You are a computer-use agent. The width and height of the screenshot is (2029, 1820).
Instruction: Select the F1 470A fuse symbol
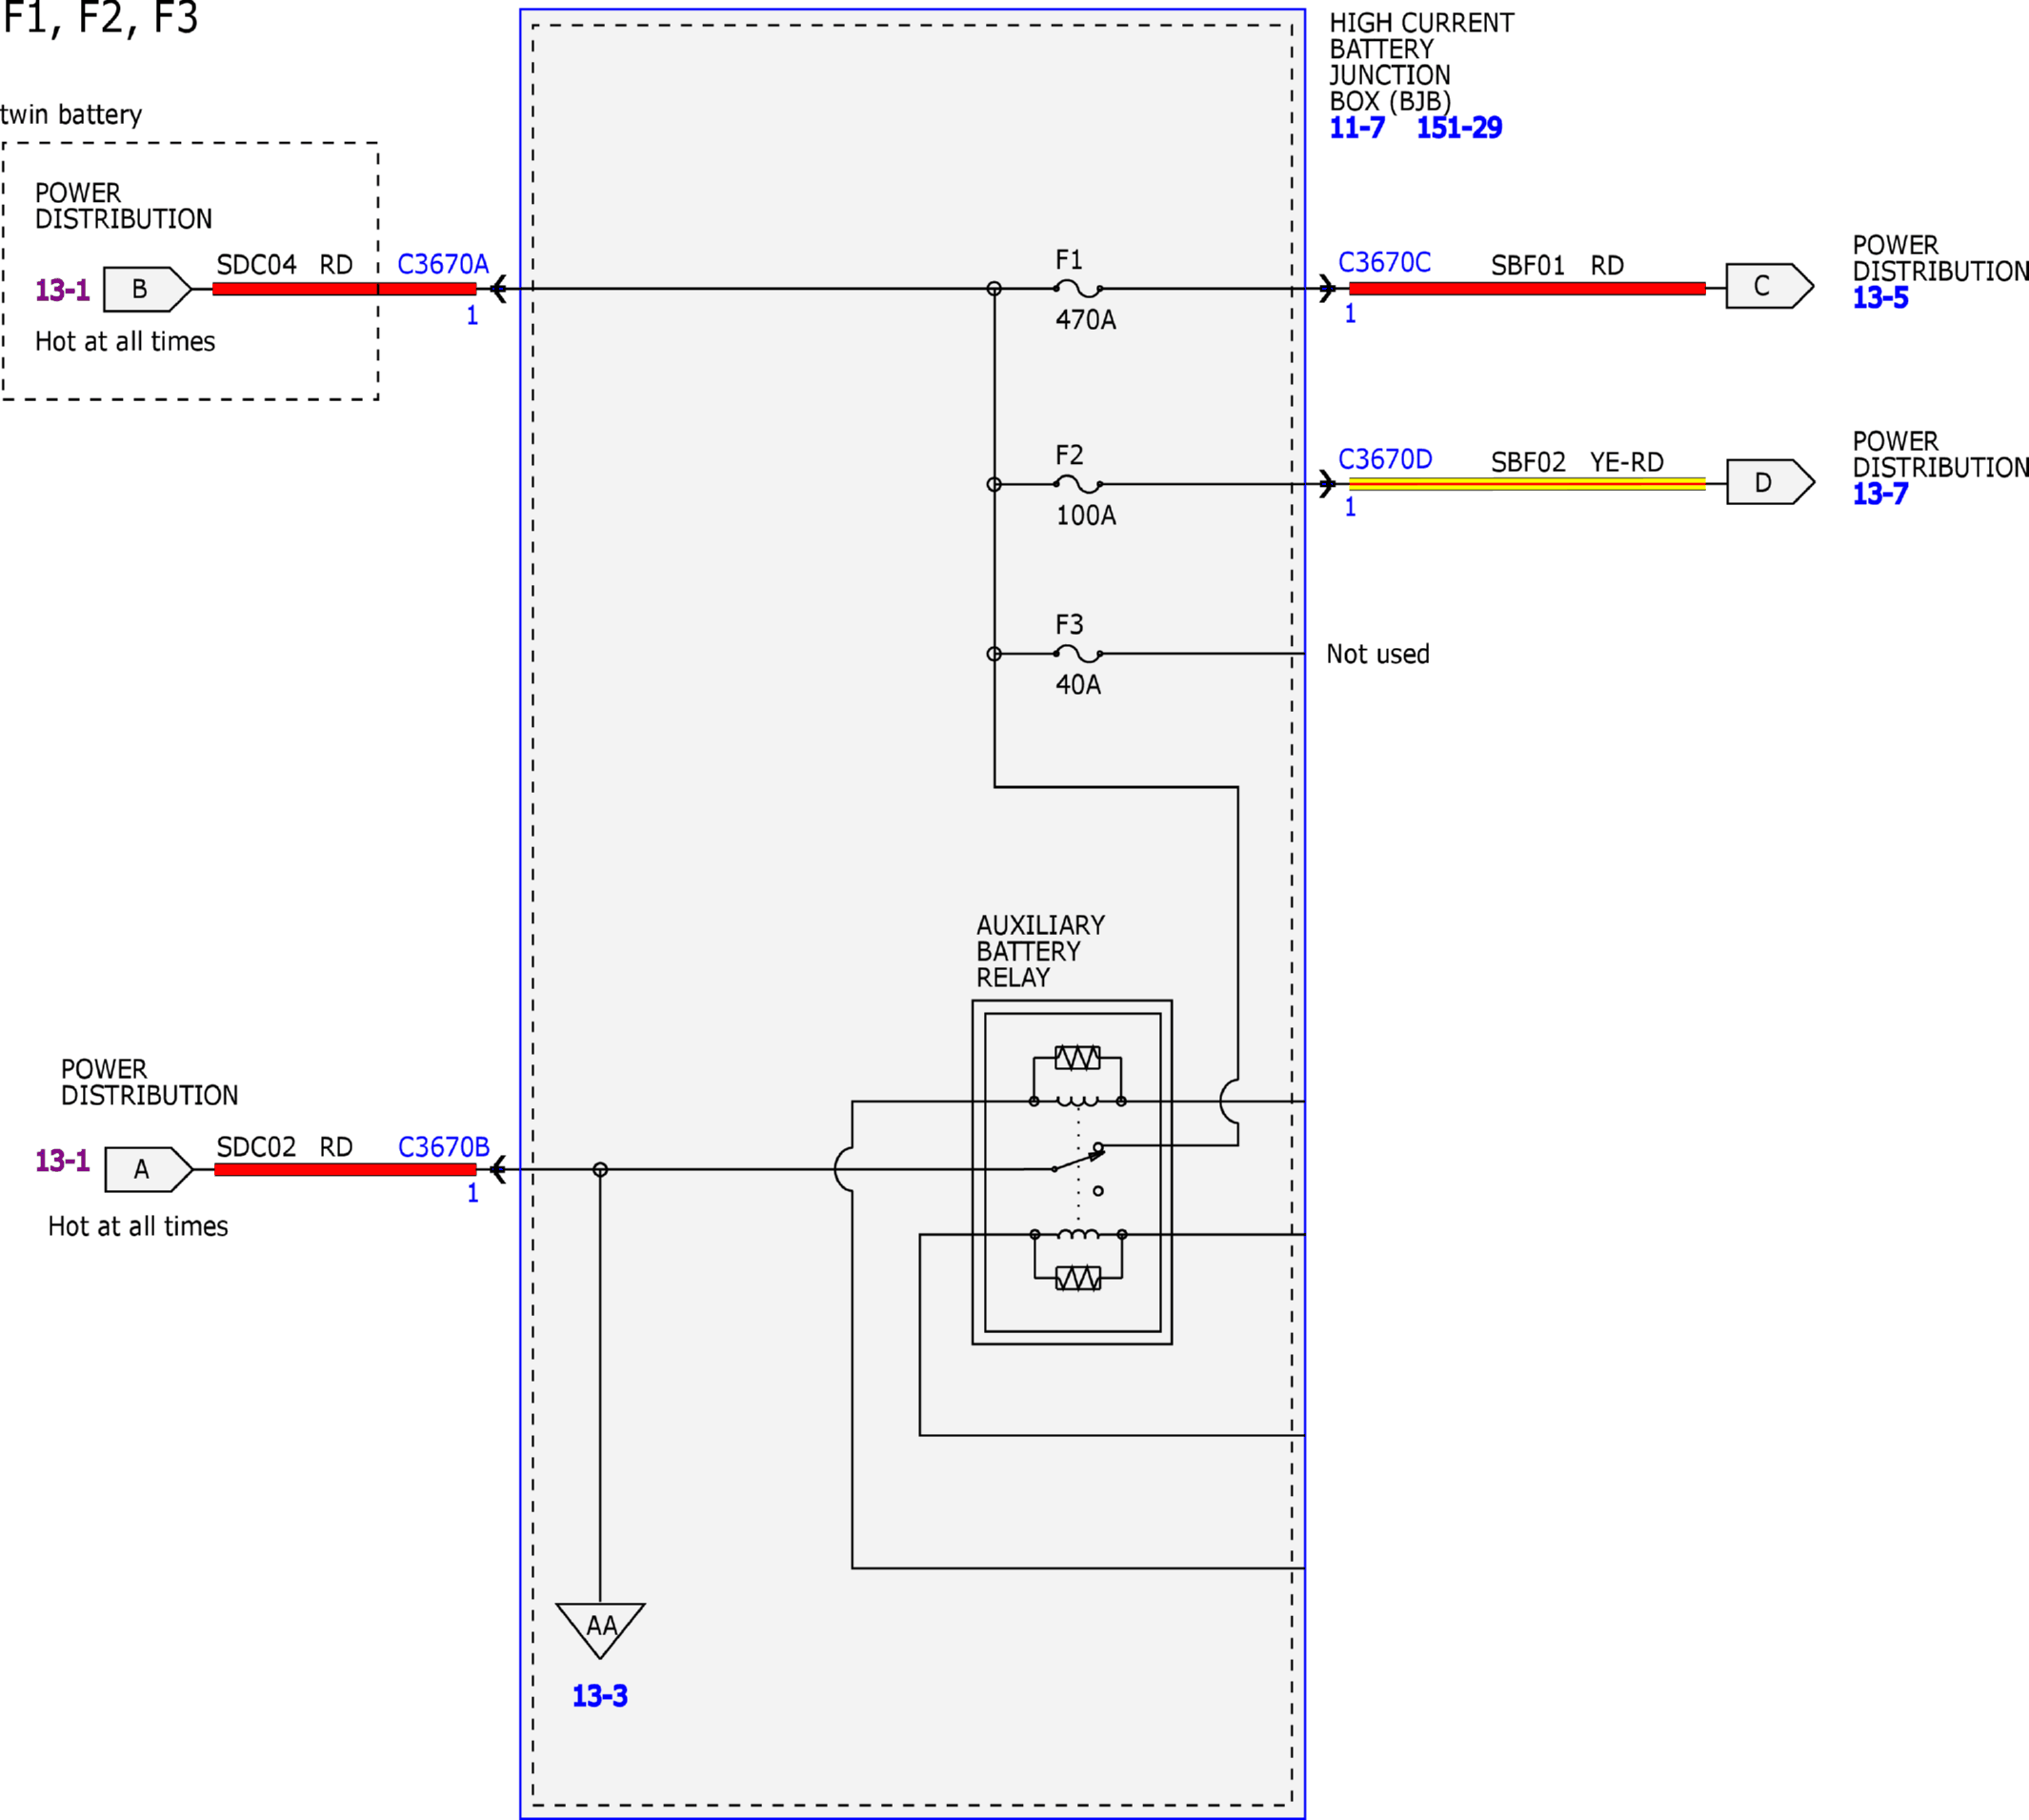point(1078,289)
